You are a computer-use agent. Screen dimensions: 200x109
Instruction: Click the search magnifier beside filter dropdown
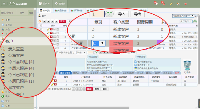[196, 16]
